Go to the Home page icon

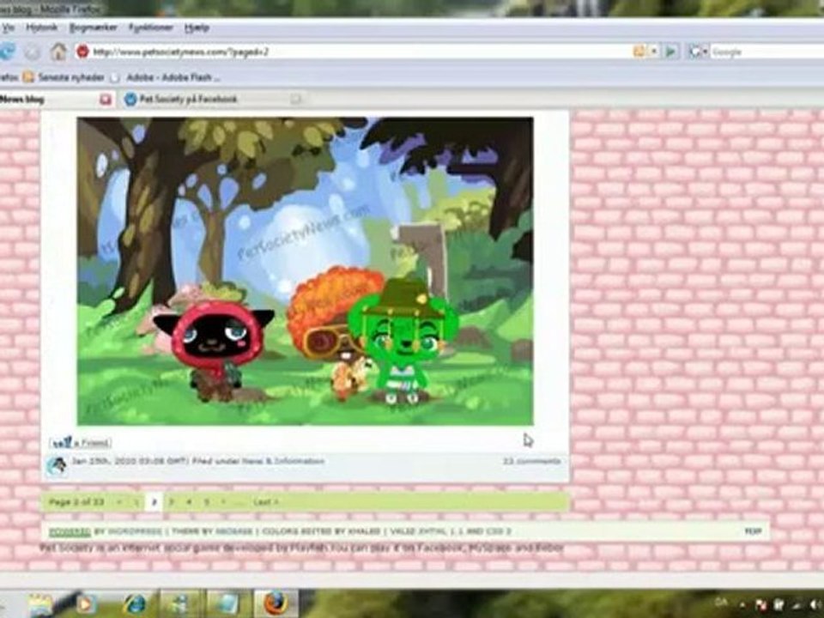(58, 51)
